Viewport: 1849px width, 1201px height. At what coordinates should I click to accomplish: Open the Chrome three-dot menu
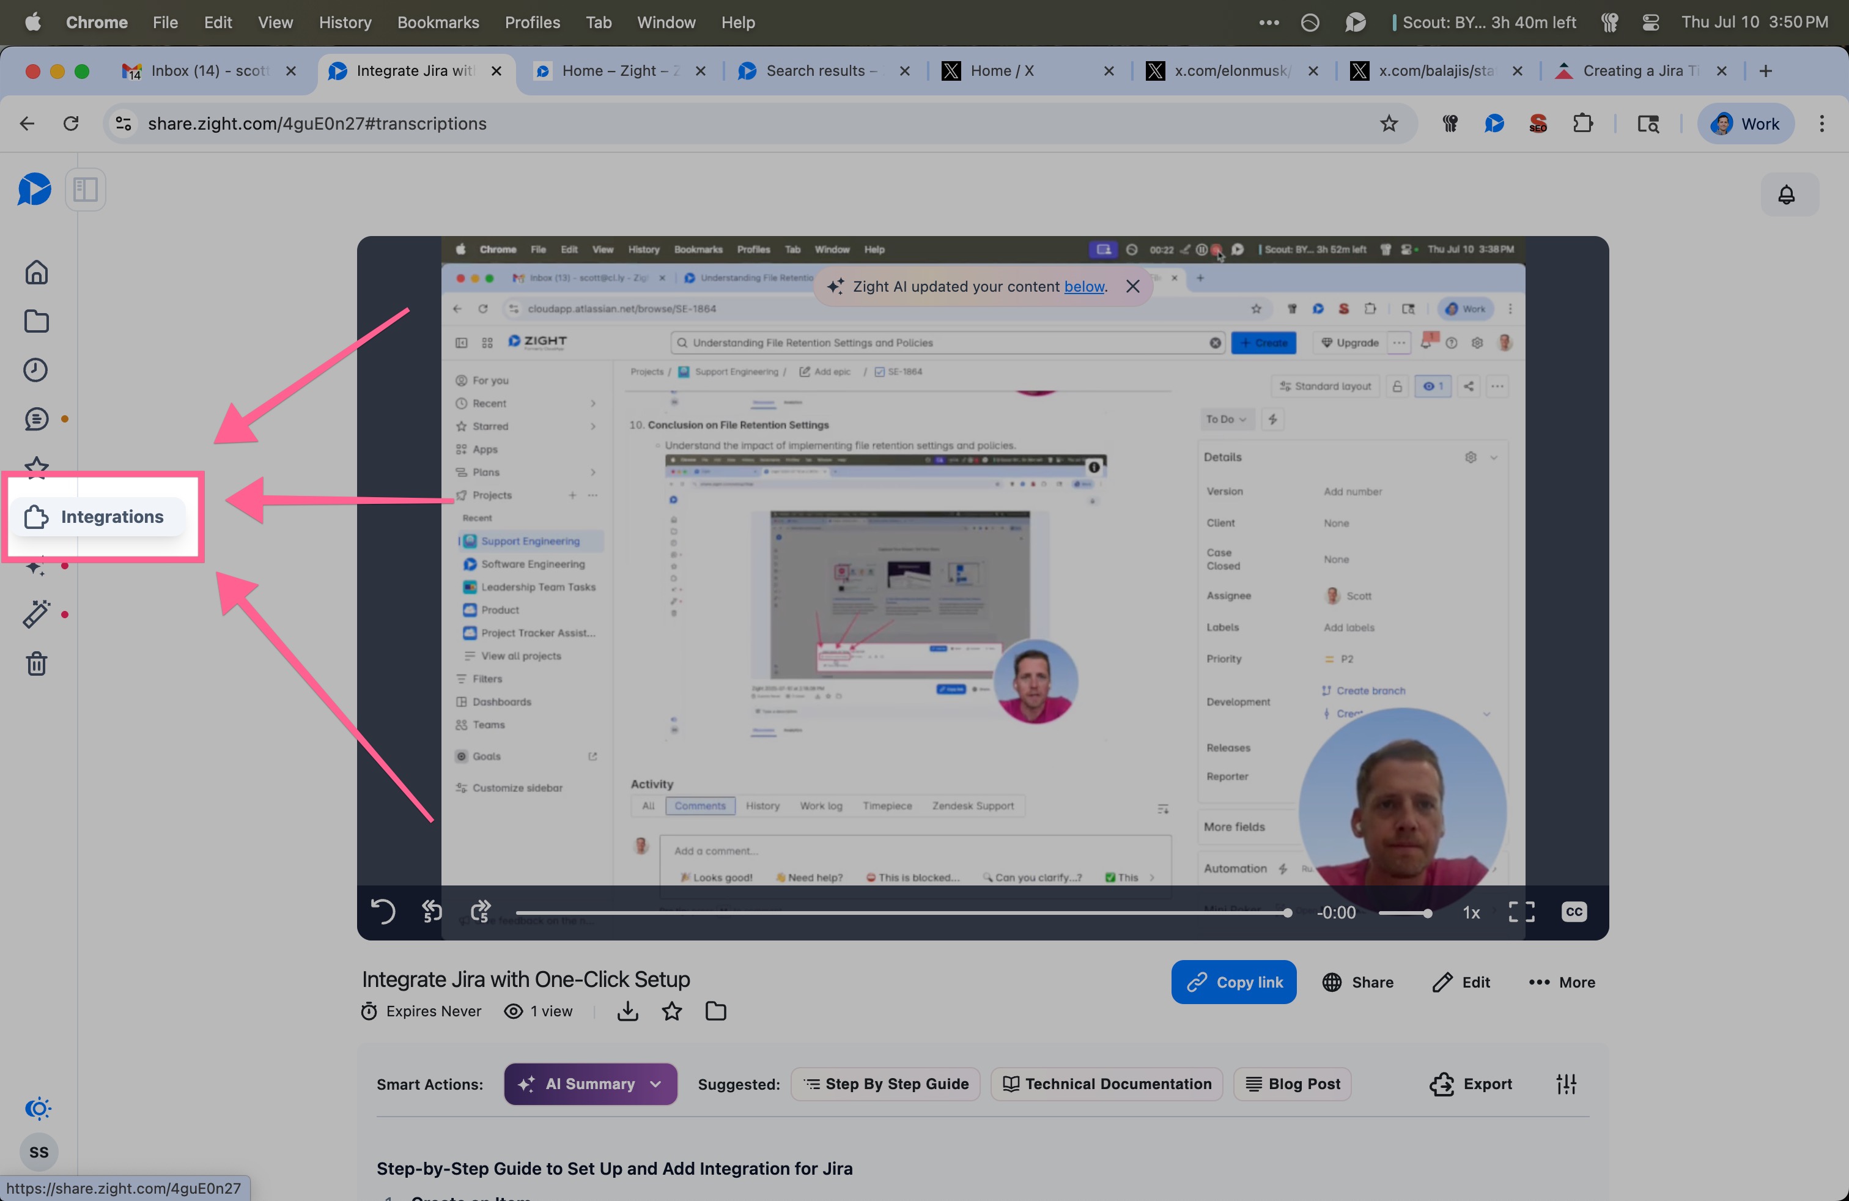coord(1822,124)
